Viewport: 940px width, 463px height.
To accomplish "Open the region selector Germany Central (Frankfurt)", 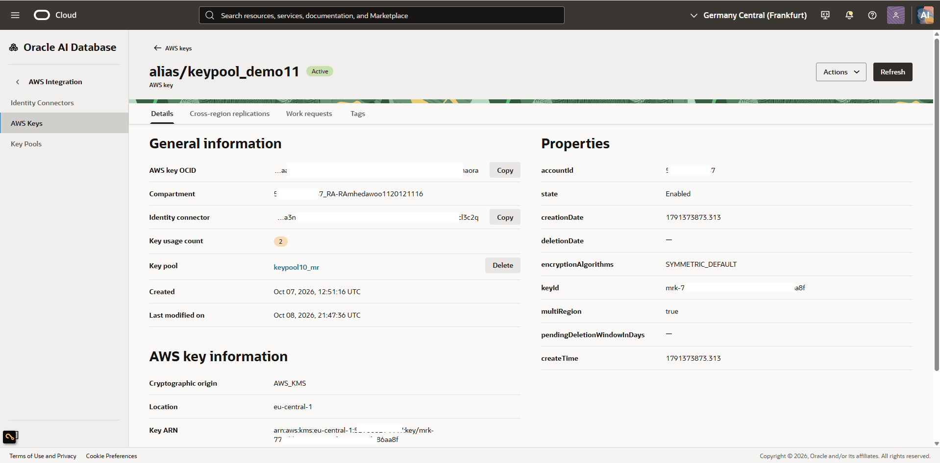I will 748,15.
